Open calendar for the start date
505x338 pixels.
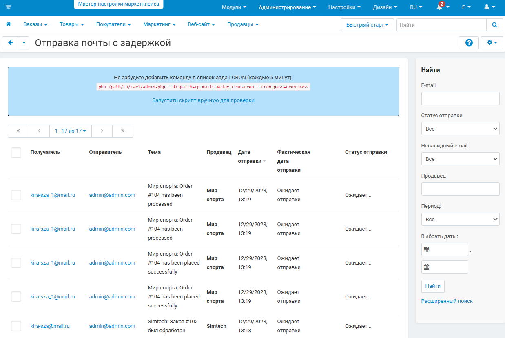coord(427,249)
